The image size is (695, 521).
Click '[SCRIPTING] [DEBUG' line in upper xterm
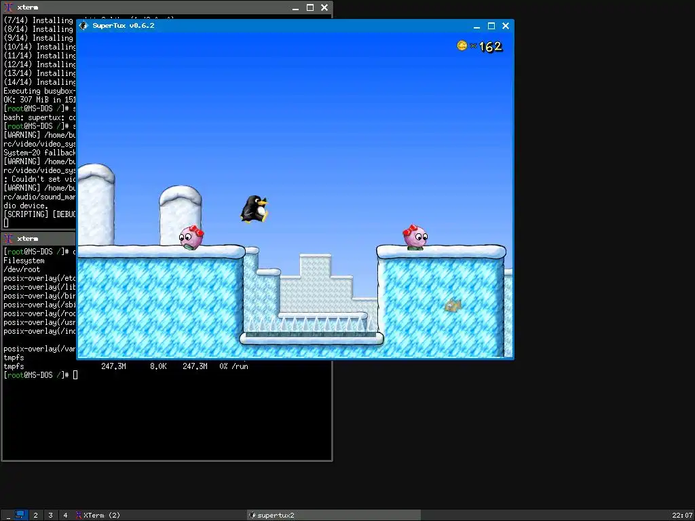coord(39,214)
